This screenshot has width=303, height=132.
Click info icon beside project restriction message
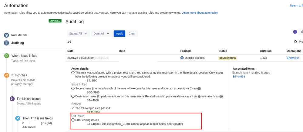73,73
